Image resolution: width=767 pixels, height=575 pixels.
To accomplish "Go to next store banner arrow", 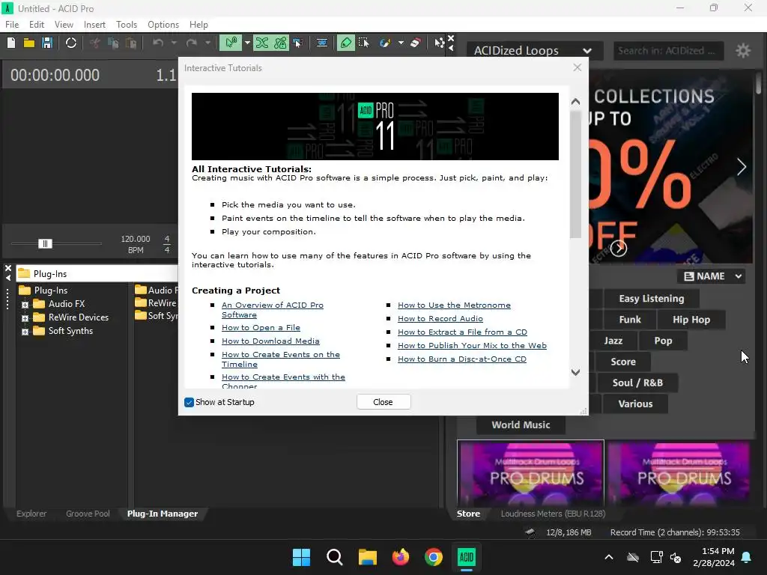I will coord(742,167).
